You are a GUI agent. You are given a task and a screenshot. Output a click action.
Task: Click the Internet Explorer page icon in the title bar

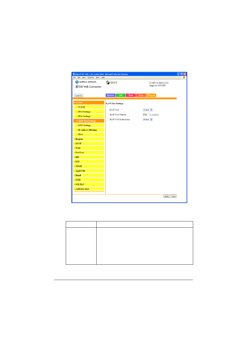[x=74, y=74]
